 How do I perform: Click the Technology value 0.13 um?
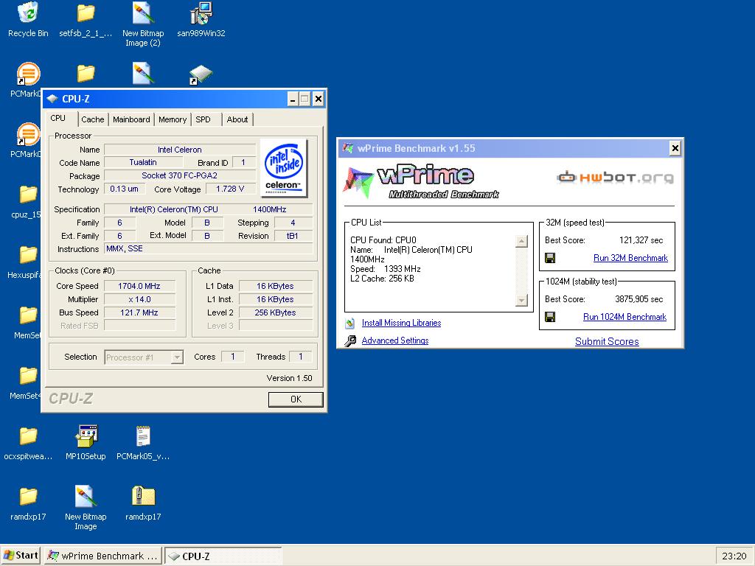tap(124, 189)
